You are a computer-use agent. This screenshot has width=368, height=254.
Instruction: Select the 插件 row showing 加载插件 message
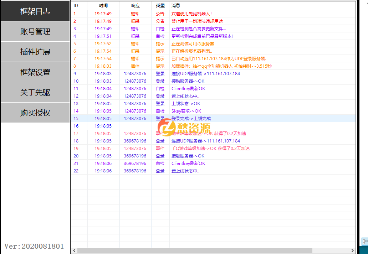[214, 66]
